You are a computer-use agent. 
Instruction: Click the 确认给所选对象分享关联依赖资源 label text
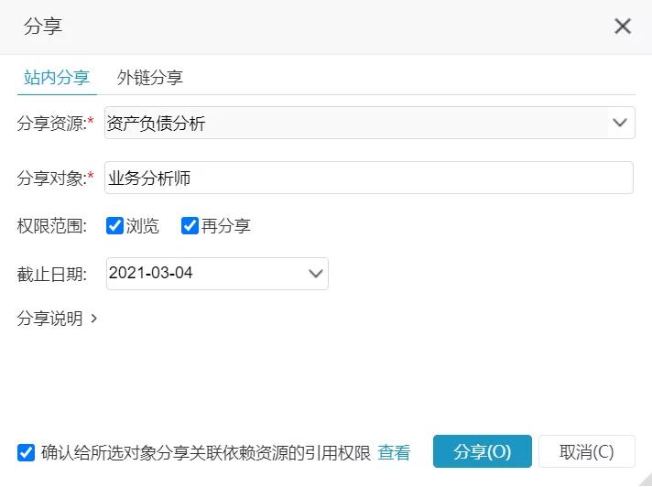click(x=206, y=452)
